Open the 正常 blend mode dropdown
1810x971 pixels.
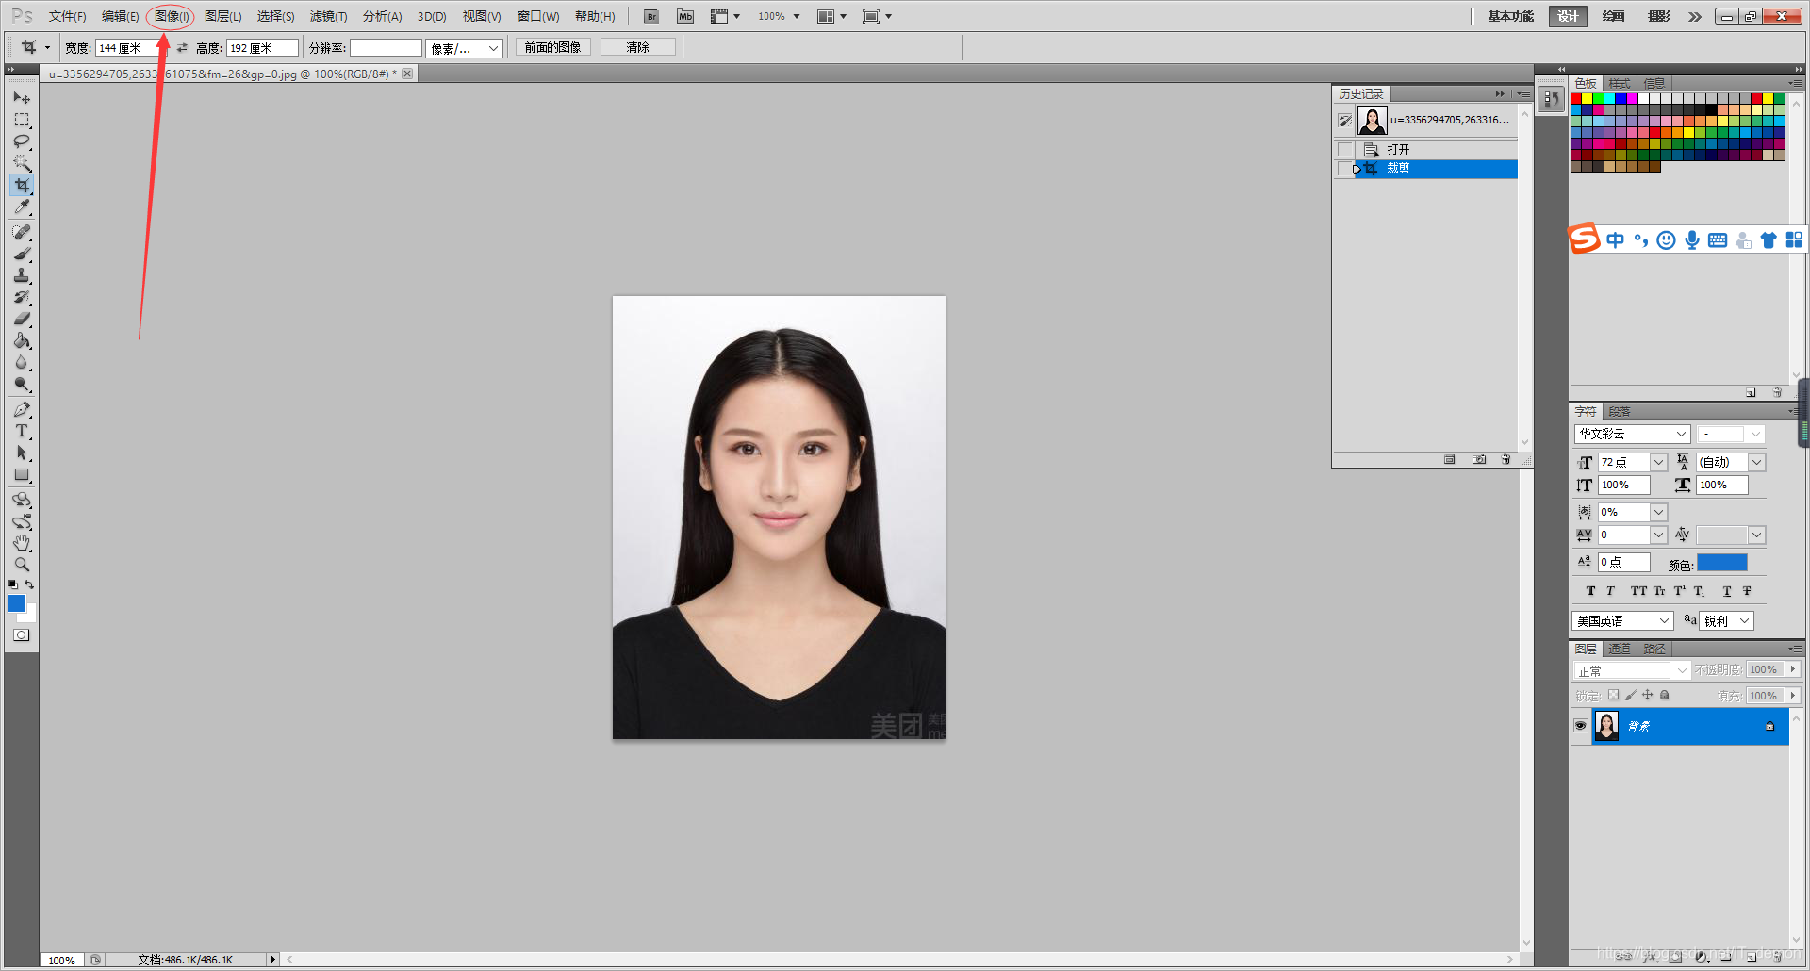coord(1681,670)
